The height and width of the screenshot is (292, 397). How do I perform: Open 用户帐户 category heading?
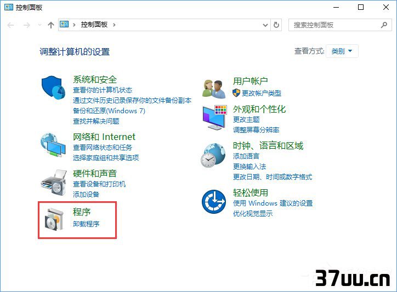click(250, 81)
